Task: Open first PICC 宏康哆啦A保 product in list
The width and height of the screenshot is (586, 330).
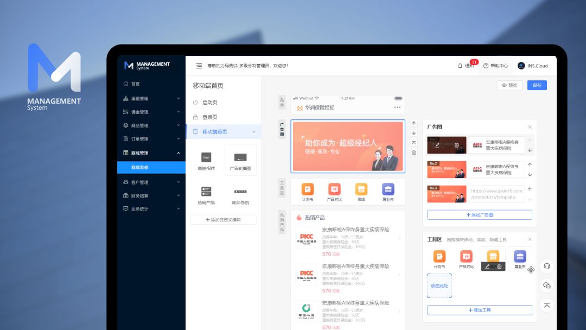Action: click(x=348, y=242)
